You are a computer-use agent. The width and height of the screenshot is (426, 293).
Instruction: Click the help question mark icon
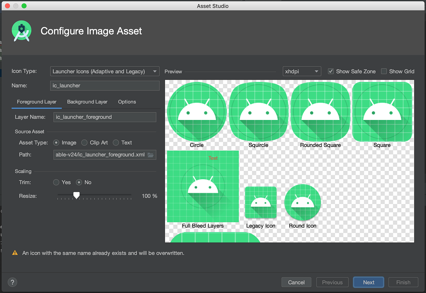(x=12, y=282)
